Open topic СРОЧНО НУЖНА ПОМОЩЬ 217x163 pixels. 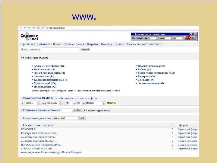(x=37, y=149)
